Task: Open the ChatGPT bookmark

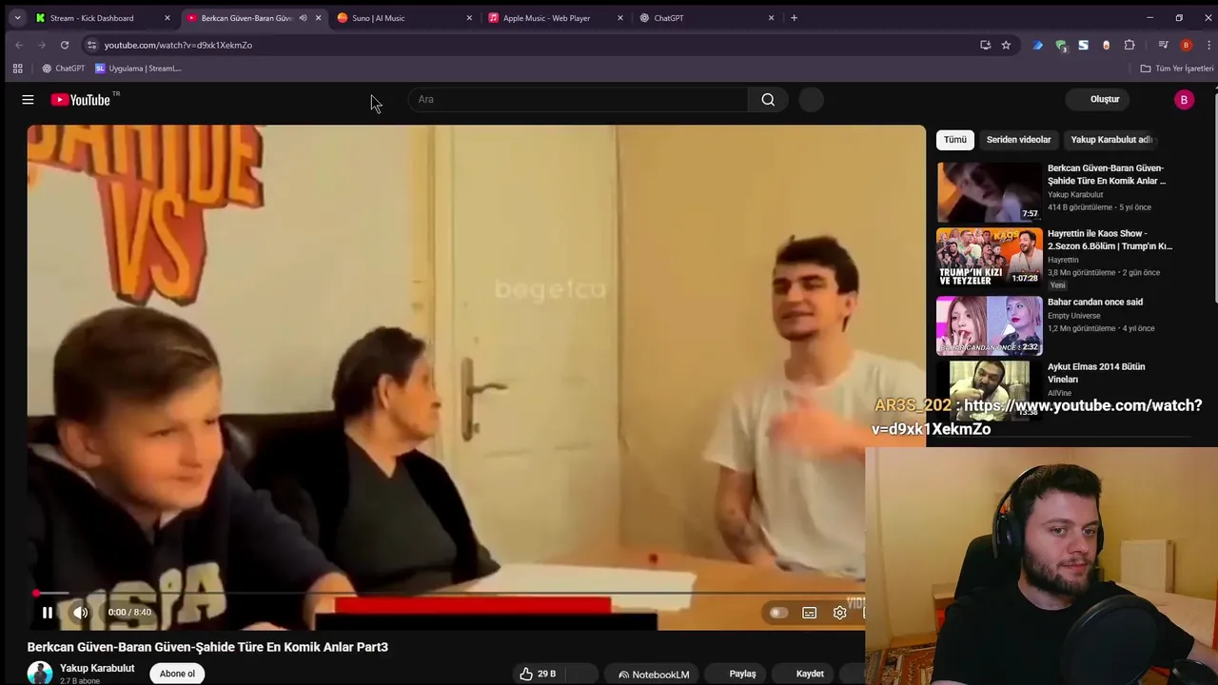Action: click(64, 68)
